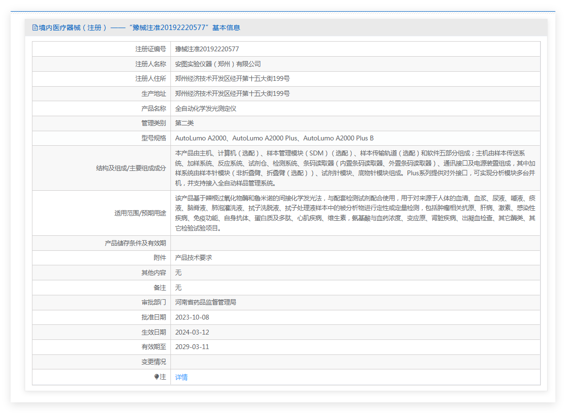Click the 有效期至 row label

tap(154, 347)
